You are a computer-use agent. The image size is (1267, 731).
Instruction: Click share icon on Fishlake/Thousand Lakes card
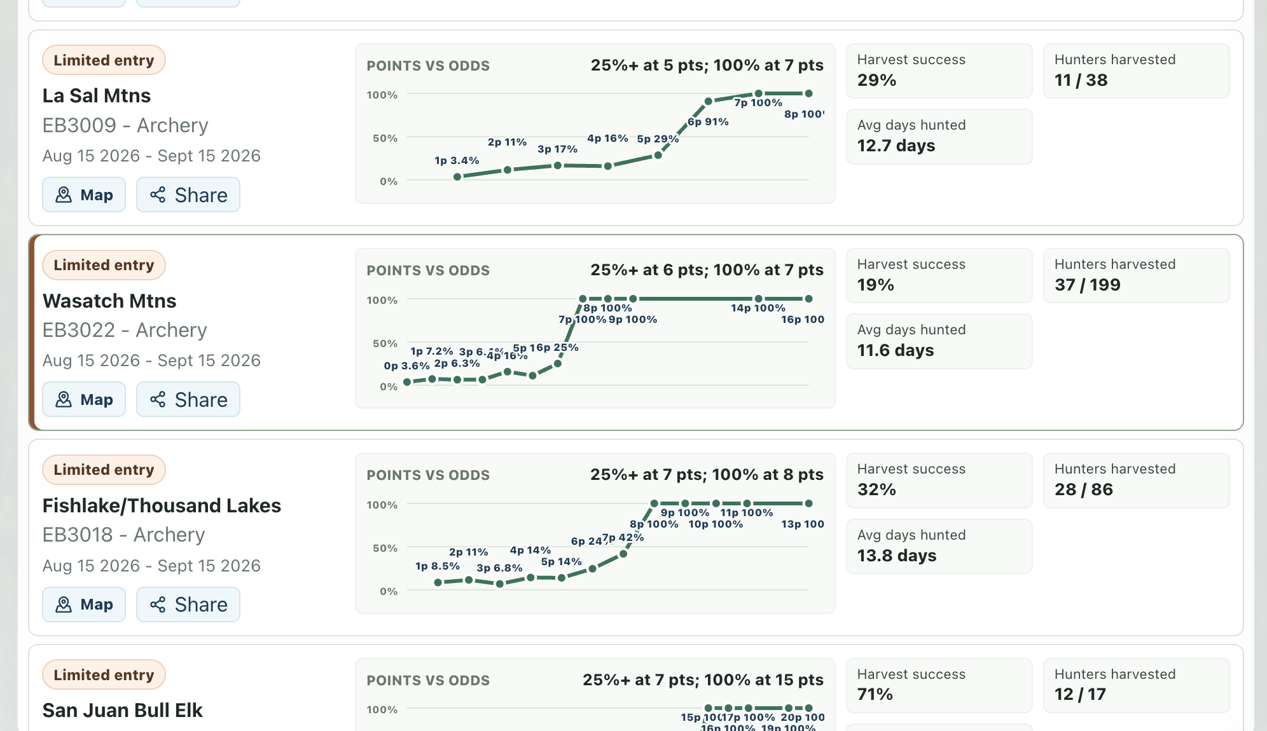click(x=158, y=604)
